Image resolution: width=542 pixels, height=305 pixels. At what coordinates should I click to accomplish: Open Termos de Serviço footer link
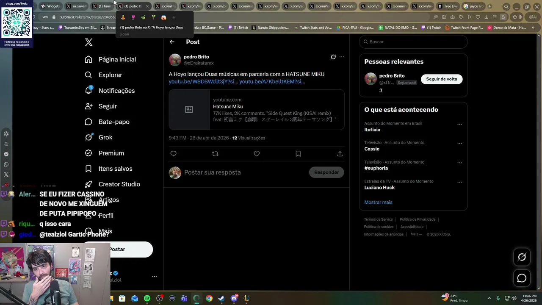379,219
